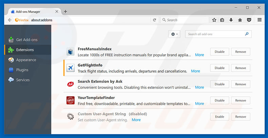Disable Search Extension by Ask
The width and height of the screenshot is (268, 138).
(x=219, y=84)
